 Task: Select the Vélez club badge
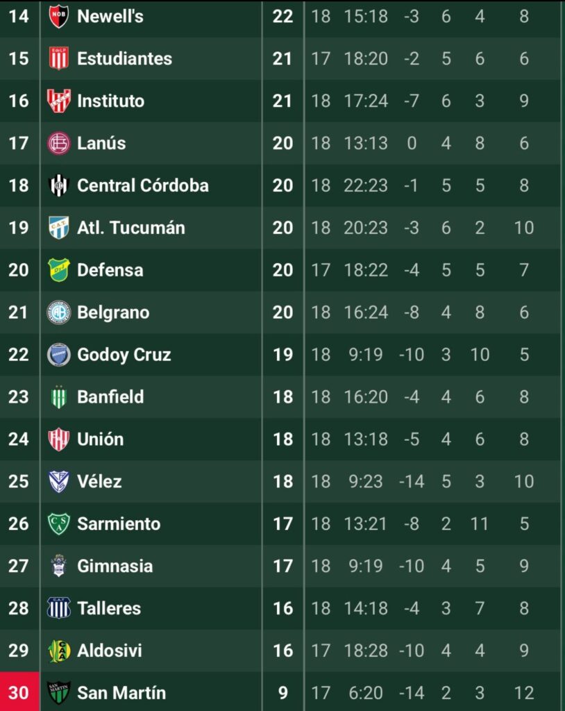[58, 481]
